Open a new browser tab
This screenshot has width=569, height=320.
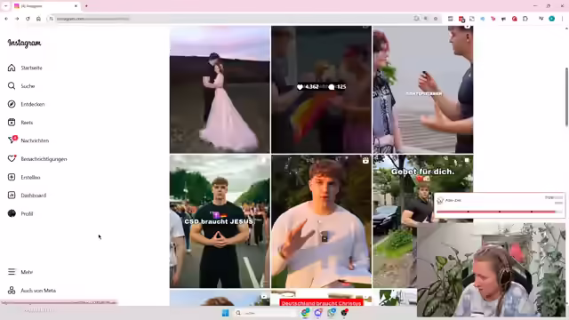(86, 6)
